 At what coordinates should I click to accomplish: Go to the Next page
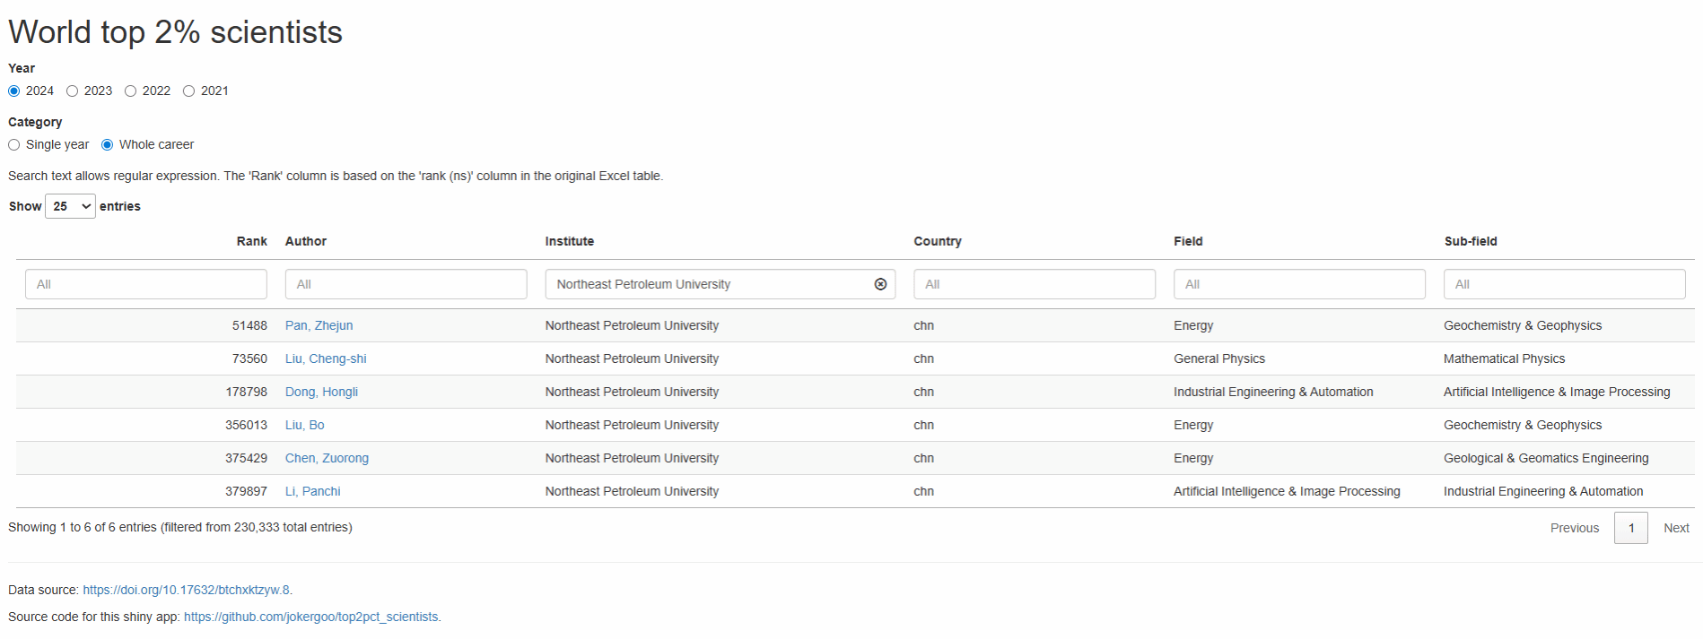click(1675, 528)
